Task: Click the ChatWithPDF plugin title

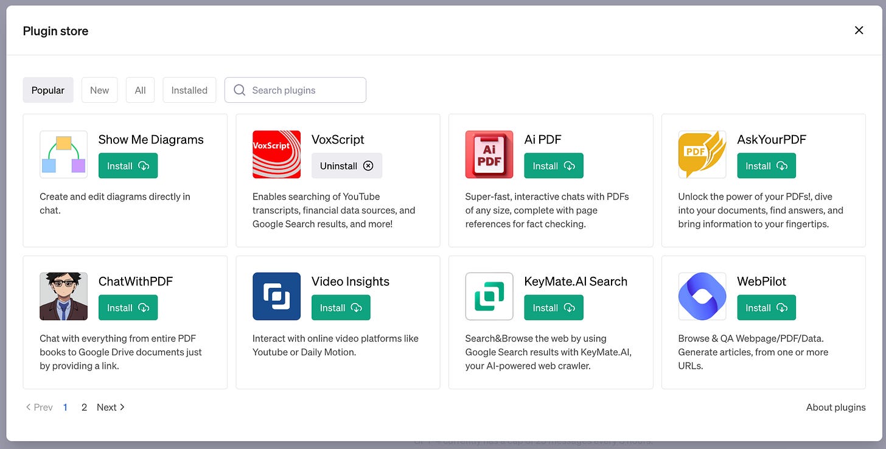Action: (x=136, y=281)
